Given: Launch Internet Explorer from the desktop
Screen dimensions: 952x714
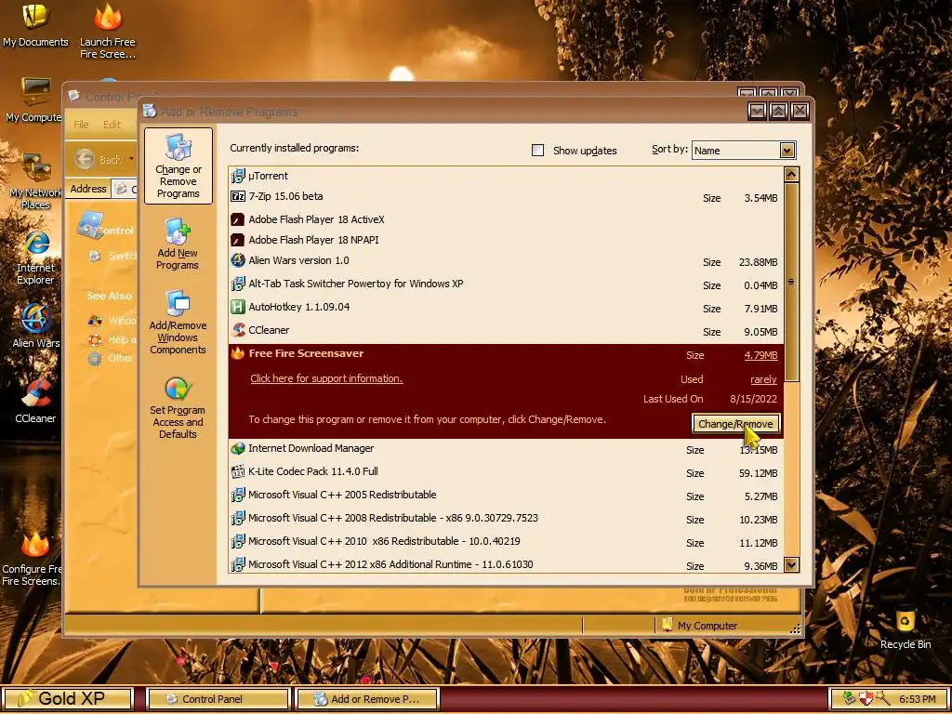Looking at the screenshot, I should 36,258.
